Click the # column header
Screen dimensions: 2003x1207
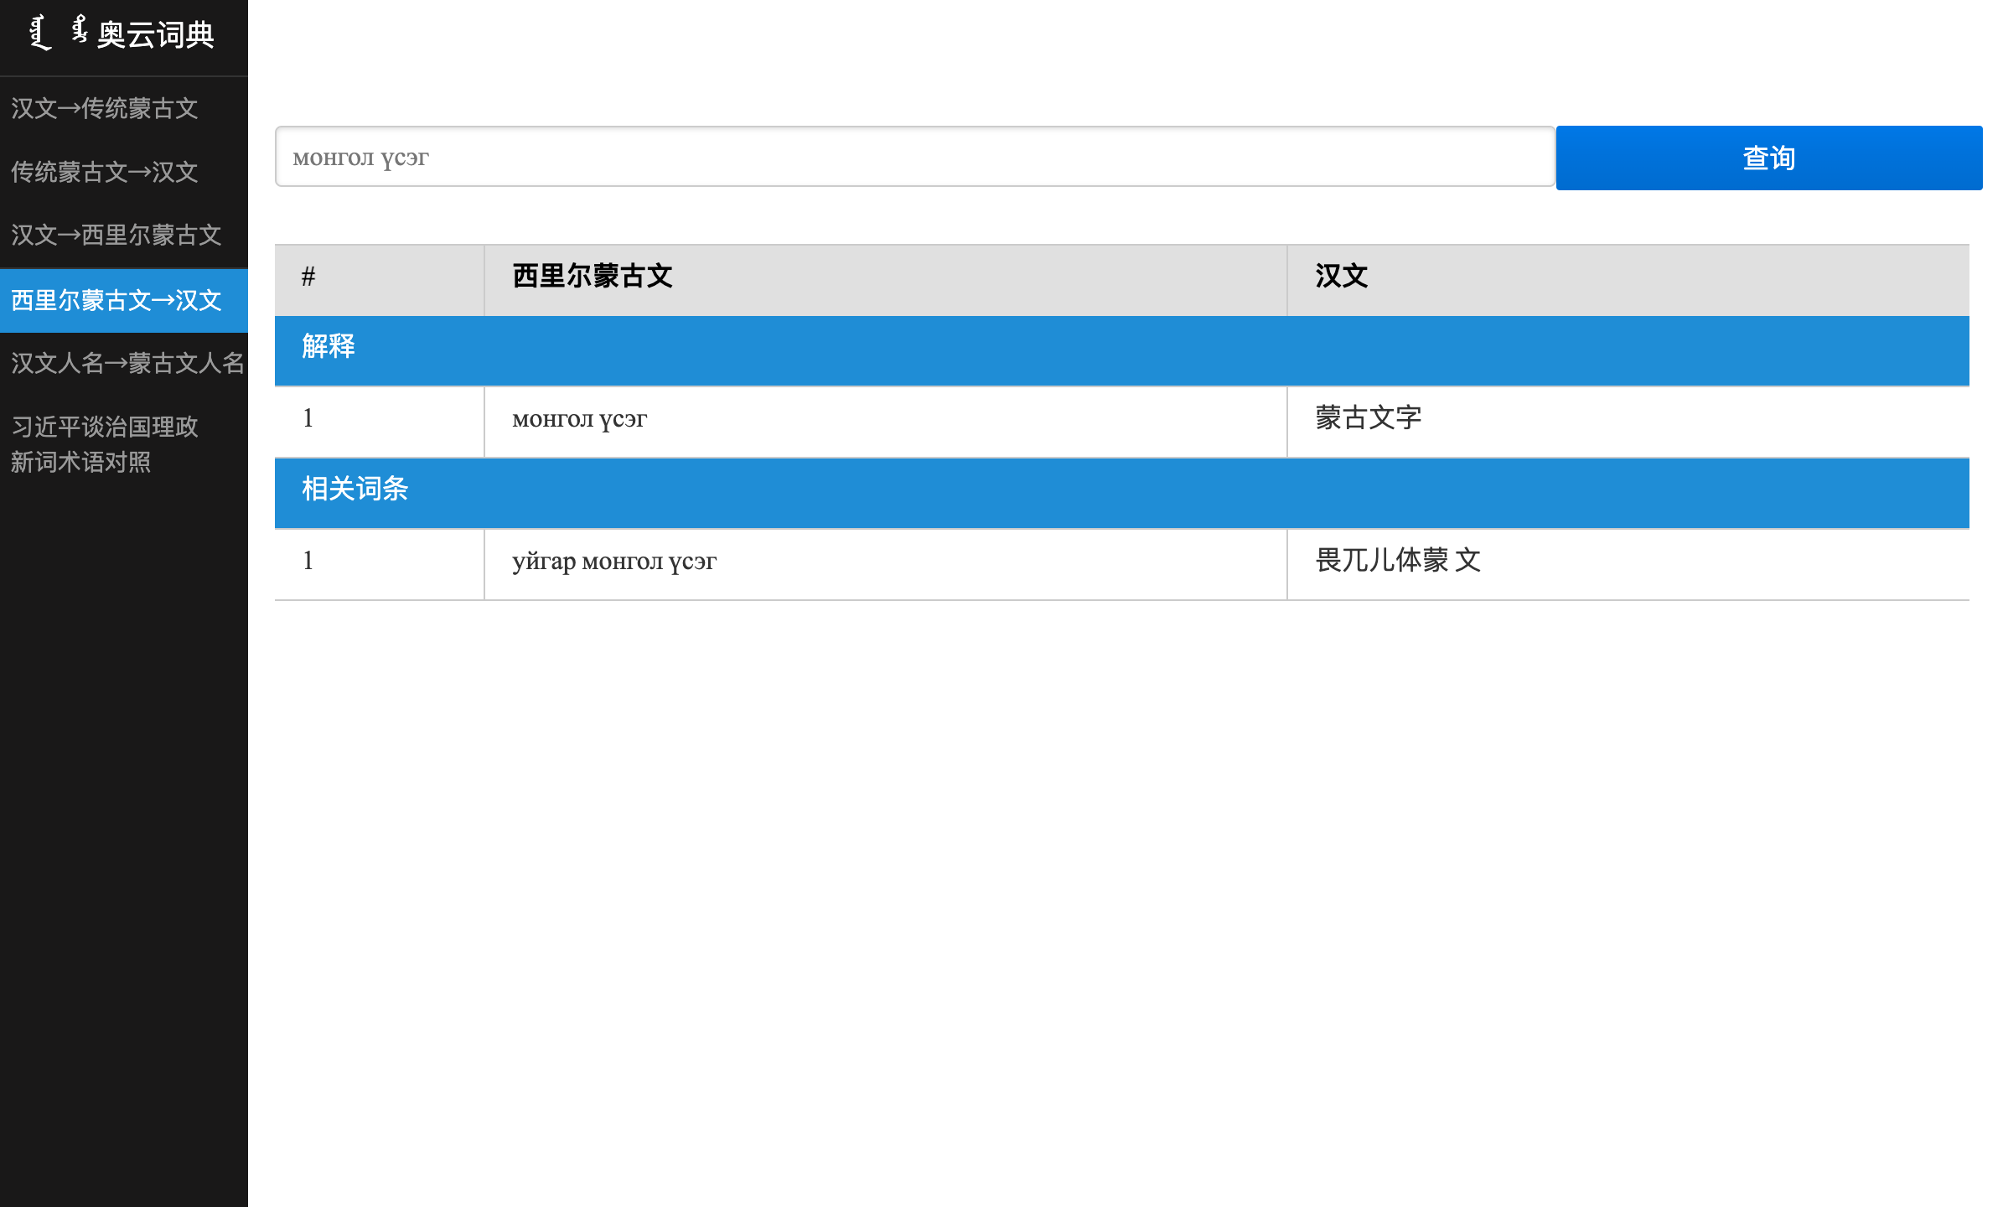point(308,277)
